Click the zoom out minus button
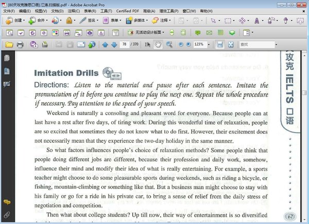Image resolution: width=309 pixels, height=224 pixels. (181, 45)
